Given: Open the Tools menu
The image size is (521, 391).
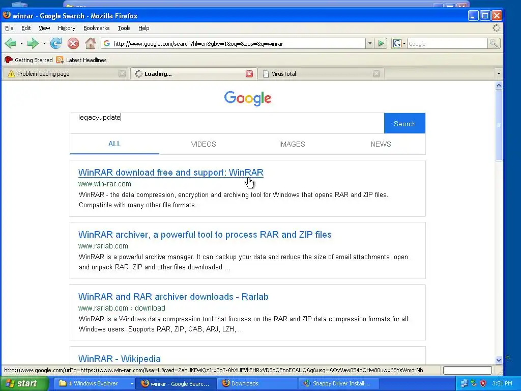Looking at the screenshot, I should click(124, 28).
